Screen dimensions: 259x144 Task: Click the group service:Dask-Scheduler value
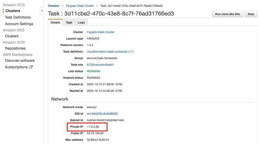click(x=102, y=58)
